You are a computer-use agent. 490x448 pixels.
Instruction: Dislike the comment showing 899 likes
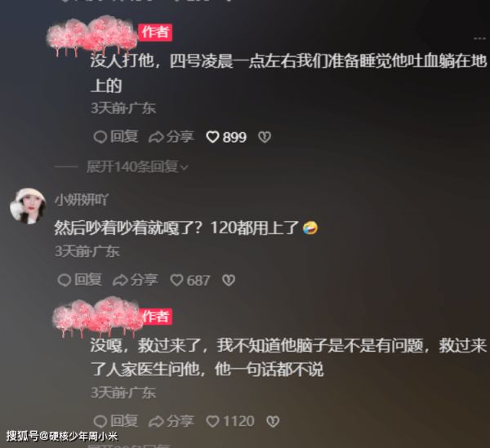pos(265,137)
